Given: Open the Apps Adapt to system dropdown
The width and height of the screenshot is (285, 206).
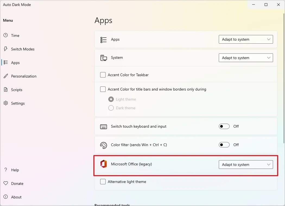Looking at the screenshot, I should pyautogui.click(x=246, y=39).
